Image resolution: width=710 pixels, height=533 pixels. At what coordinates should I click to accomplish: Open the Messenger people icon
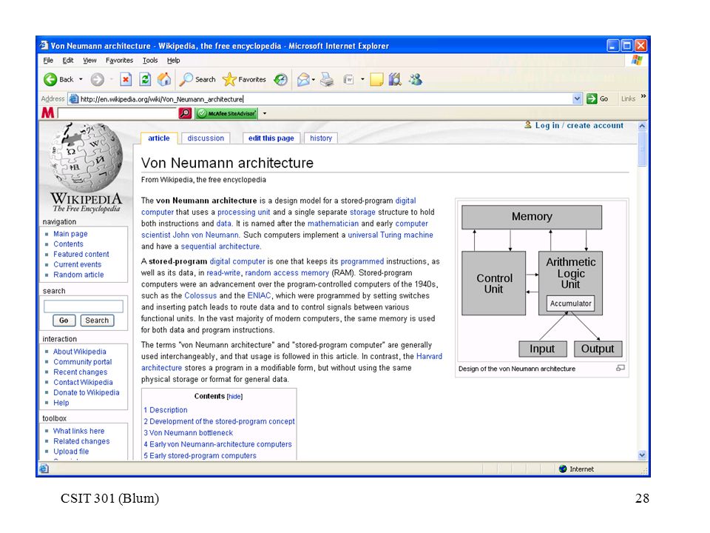pyautogui.click(x=415, y=80)
